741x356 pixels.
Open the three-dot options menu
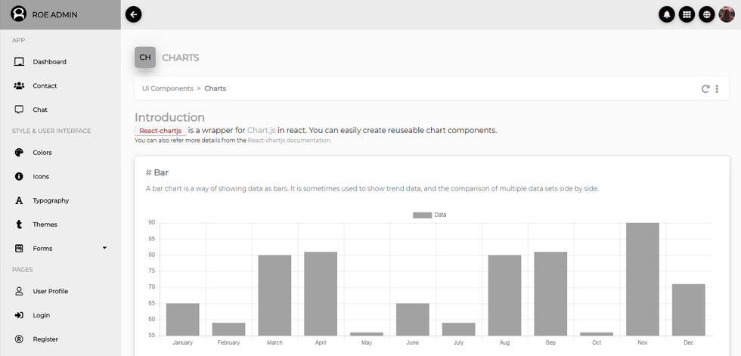[717, 88]
